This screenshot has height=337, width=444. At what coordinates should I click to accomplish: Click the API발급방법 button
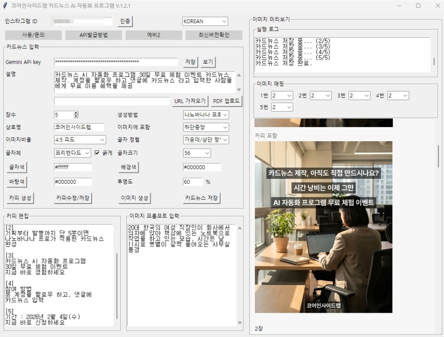[x=93, y=35]
